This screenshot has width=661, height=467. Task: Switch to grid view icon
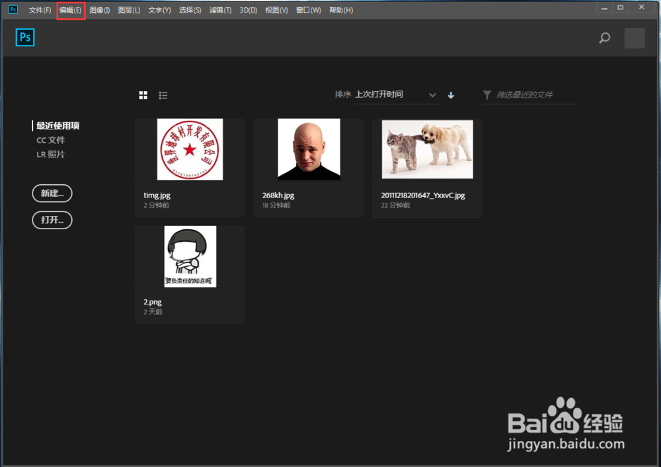143,95
